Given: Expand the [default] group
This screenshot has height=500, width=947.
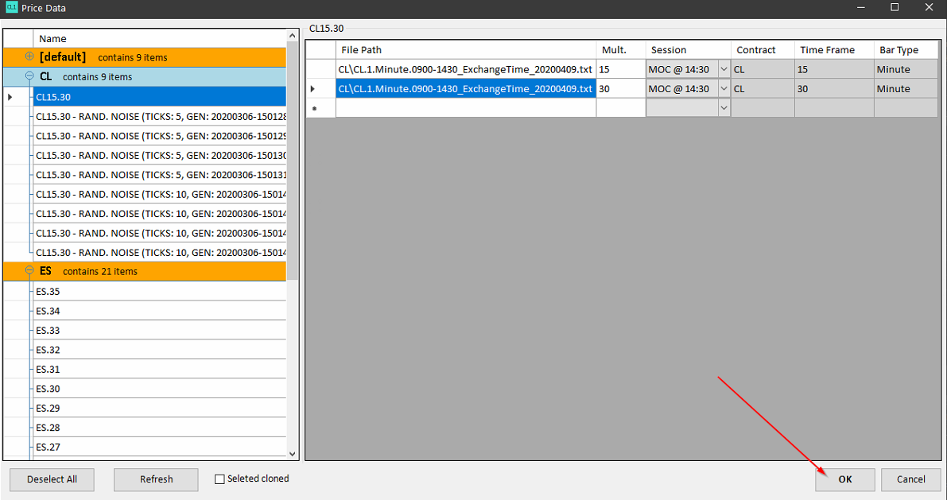Looking at the screenshot, I should 29,57.
